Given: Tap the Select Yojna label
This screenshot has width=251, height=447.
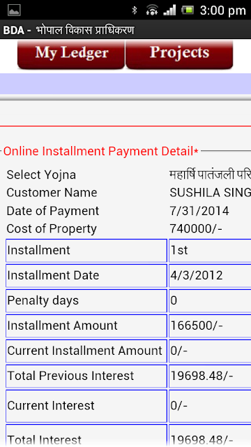Looking at the screenshot, I should [41, 175].
